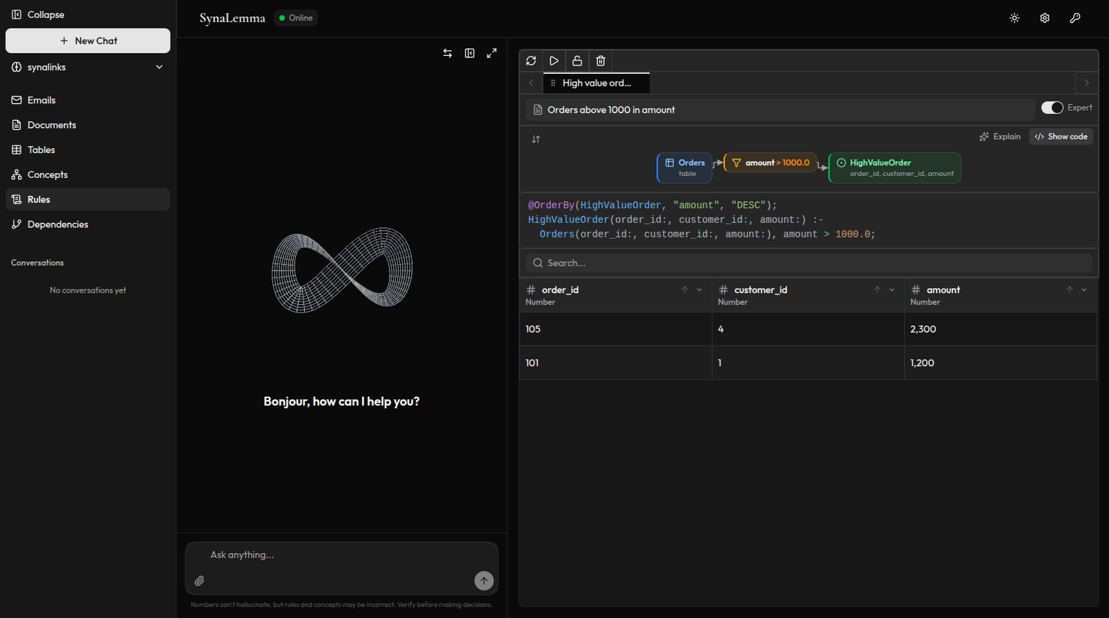Run the rule with the play icon
This screenshot has width=1109, height=618.
pos(554,61)
